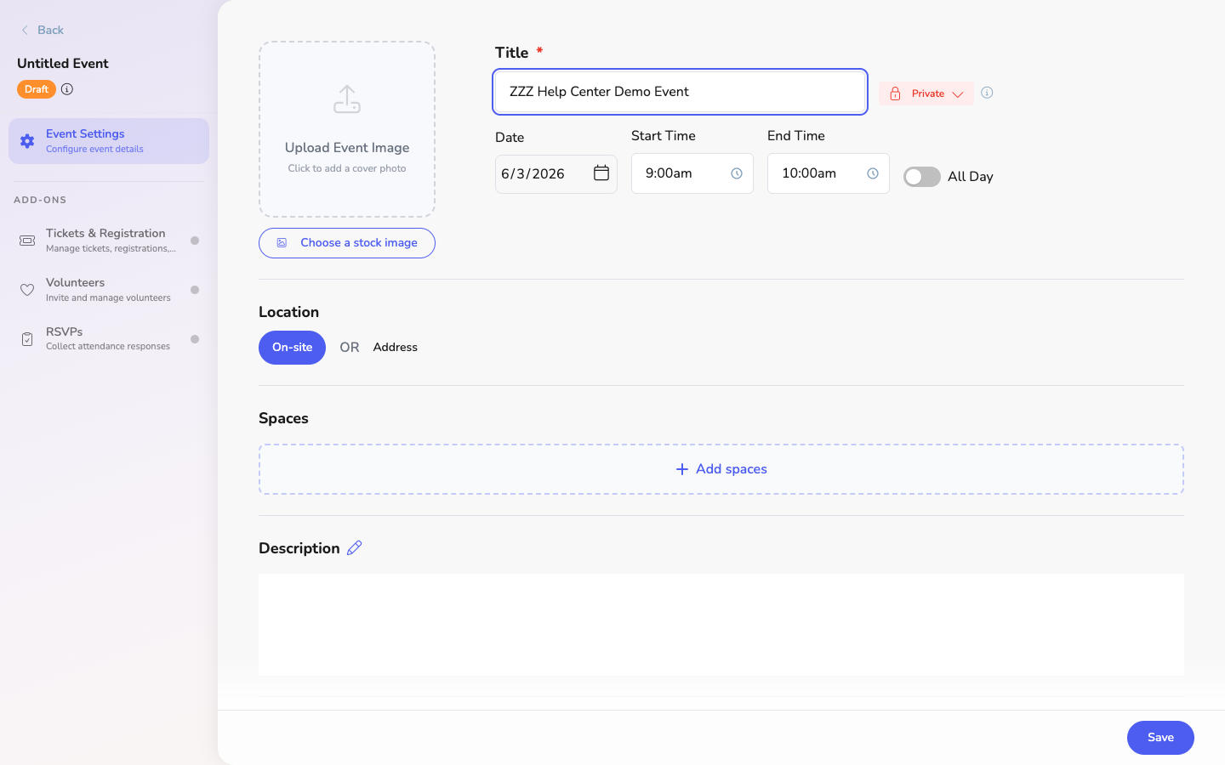The height and width of the screenshot is (765, 1225).
Task: Click the Draft status badge
Action: click(37, 89)
